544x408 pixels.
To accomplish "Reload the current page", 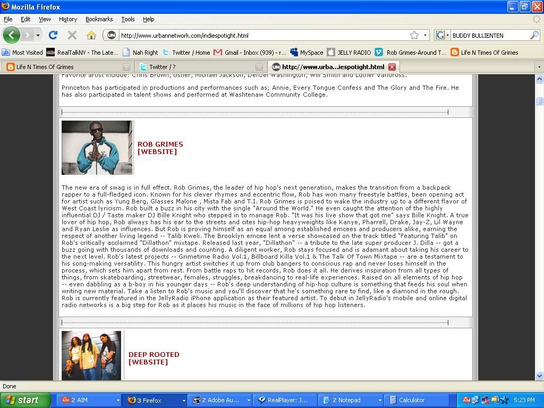I will click(53, 35).
